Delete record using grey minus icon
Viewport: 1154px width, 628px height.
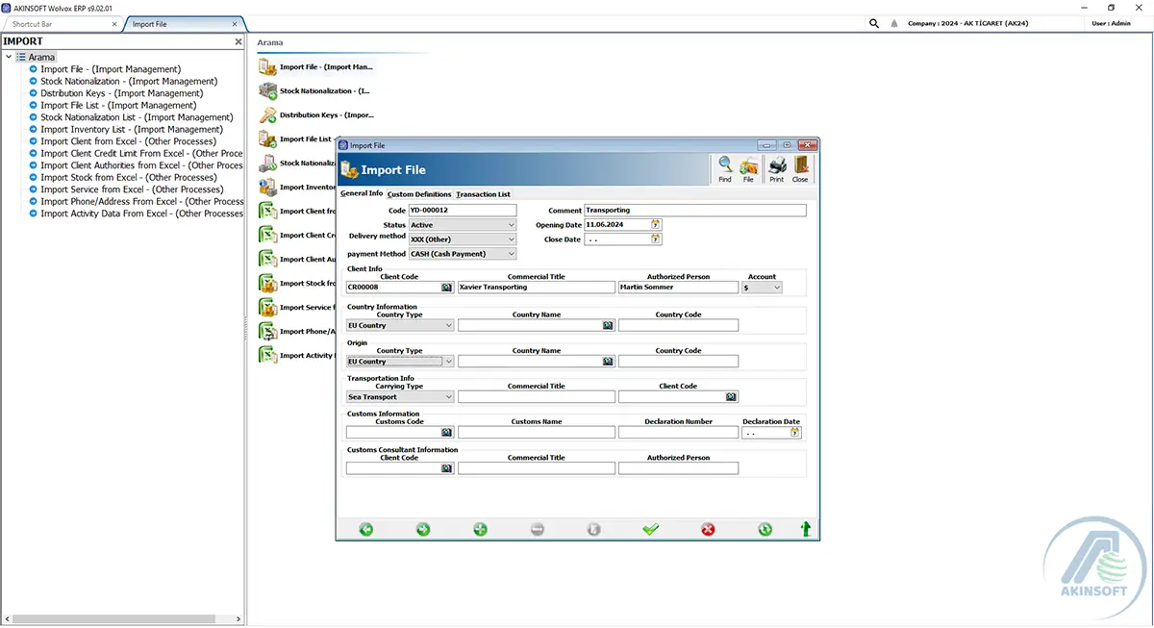(538, 529)
